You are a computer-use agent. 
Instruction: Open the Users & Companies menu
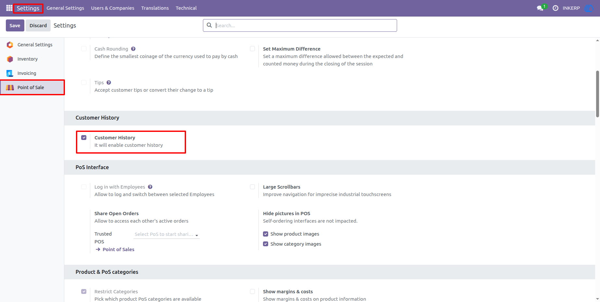tap(113, 8)
